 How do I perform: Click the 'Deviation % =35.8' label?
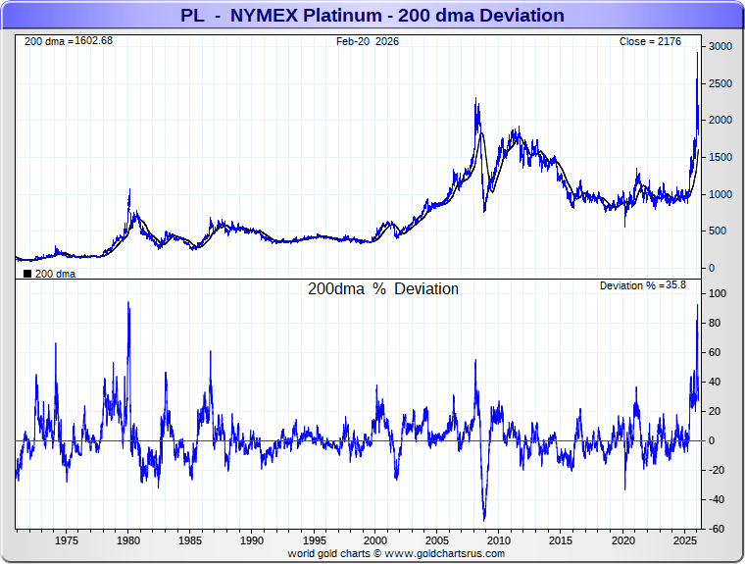pos(643,285)
